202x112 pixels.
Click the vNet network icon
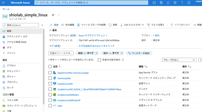pos(55,106)
